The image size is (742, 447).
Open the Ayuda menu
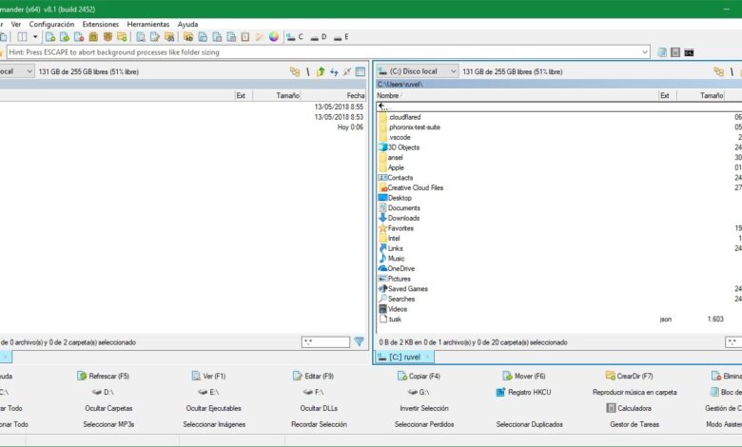tap(187, 24)
